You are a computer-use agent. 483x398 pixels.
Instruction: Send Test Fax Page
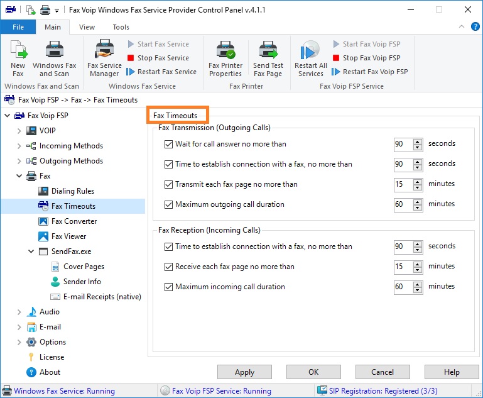pyautogui.click(x=268, y=58)
